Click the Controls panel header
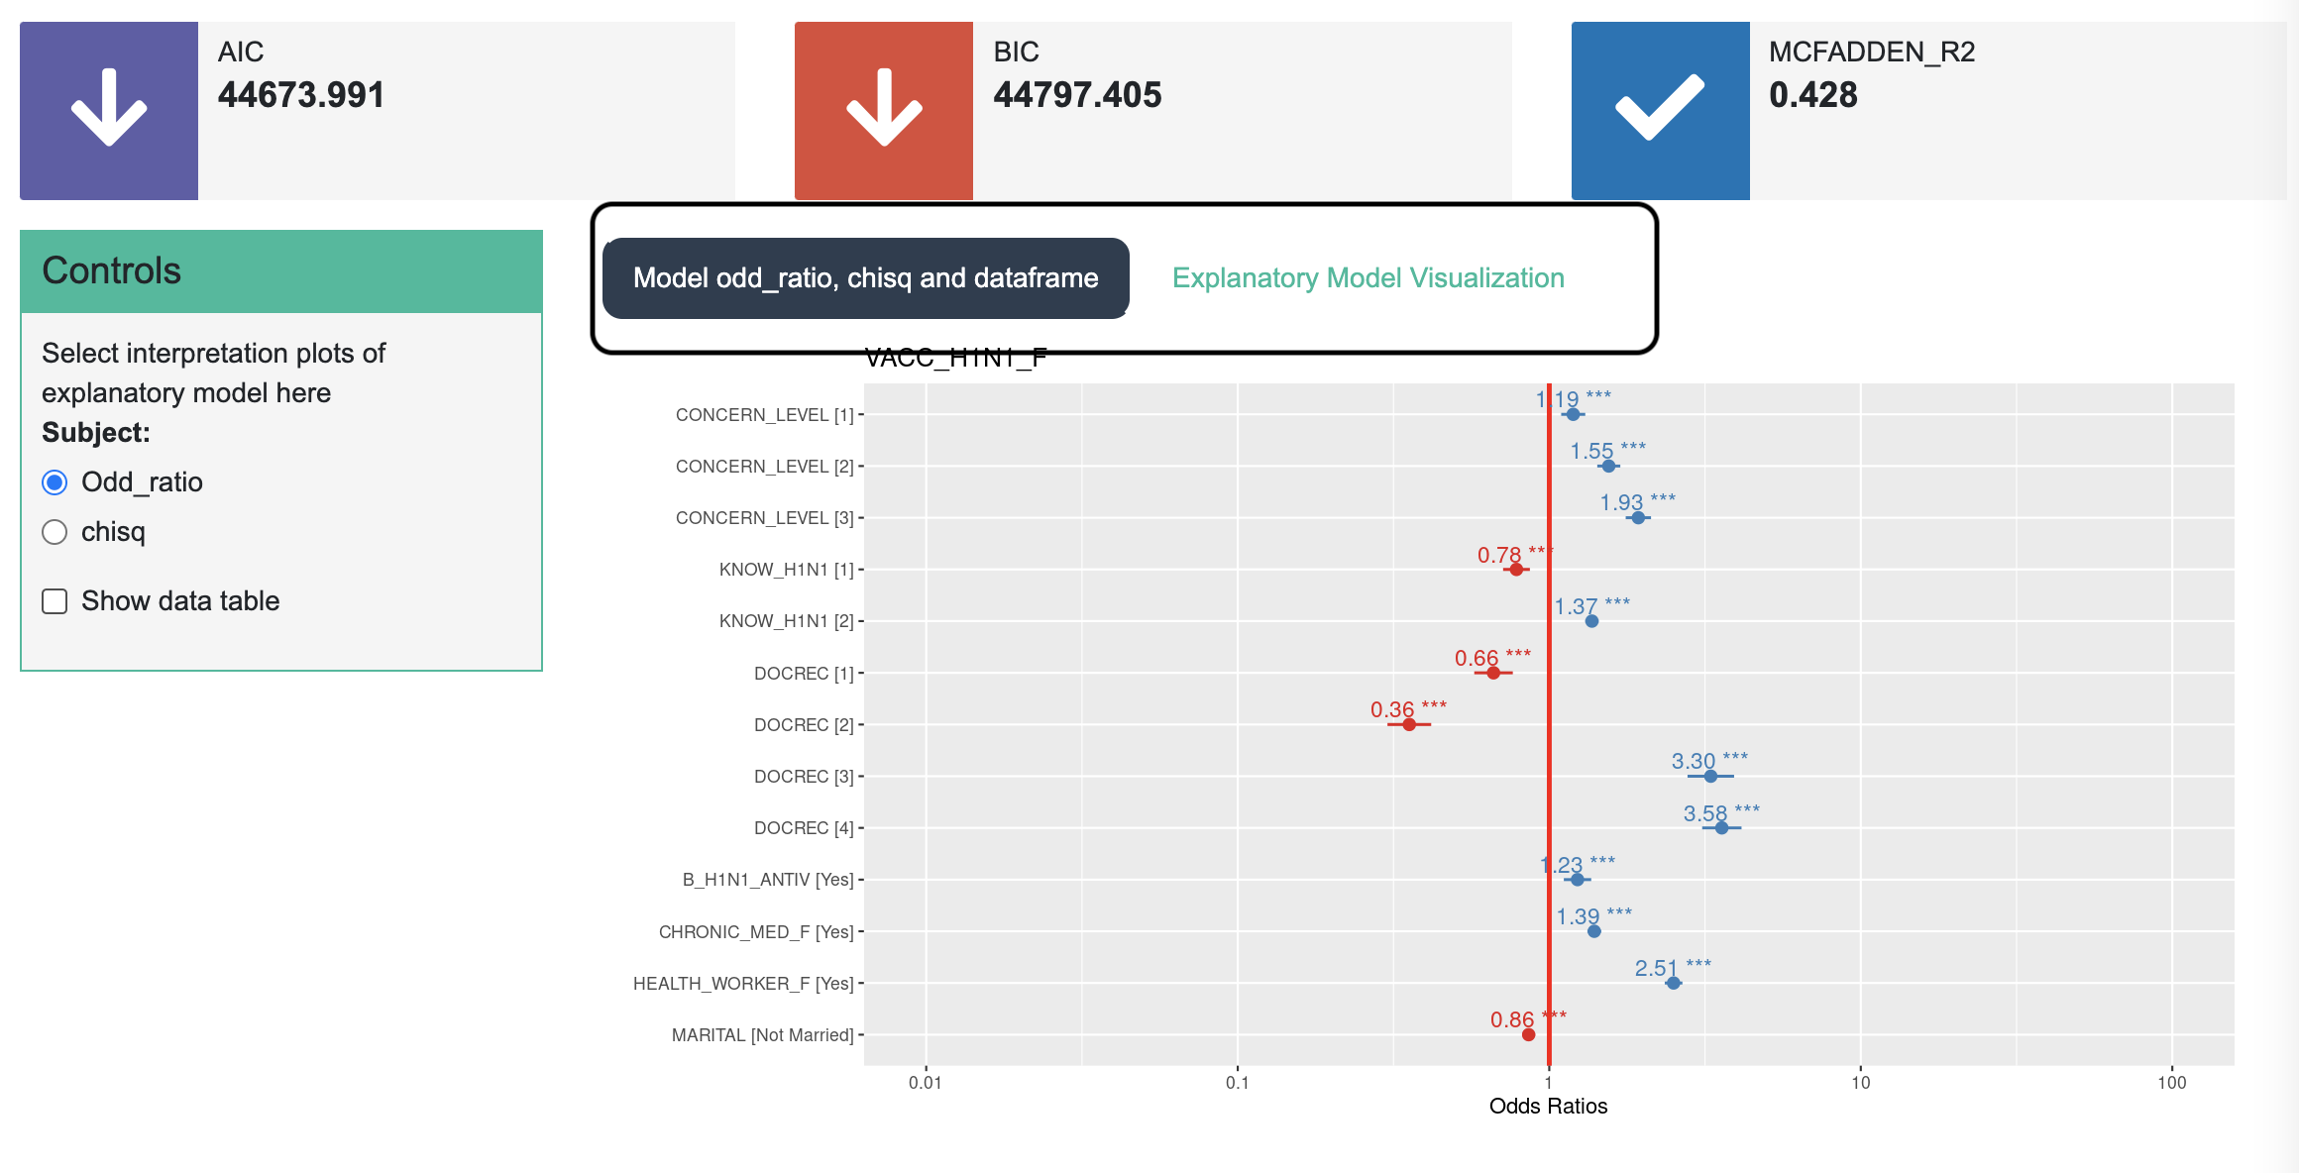 [x=281, y=271]
